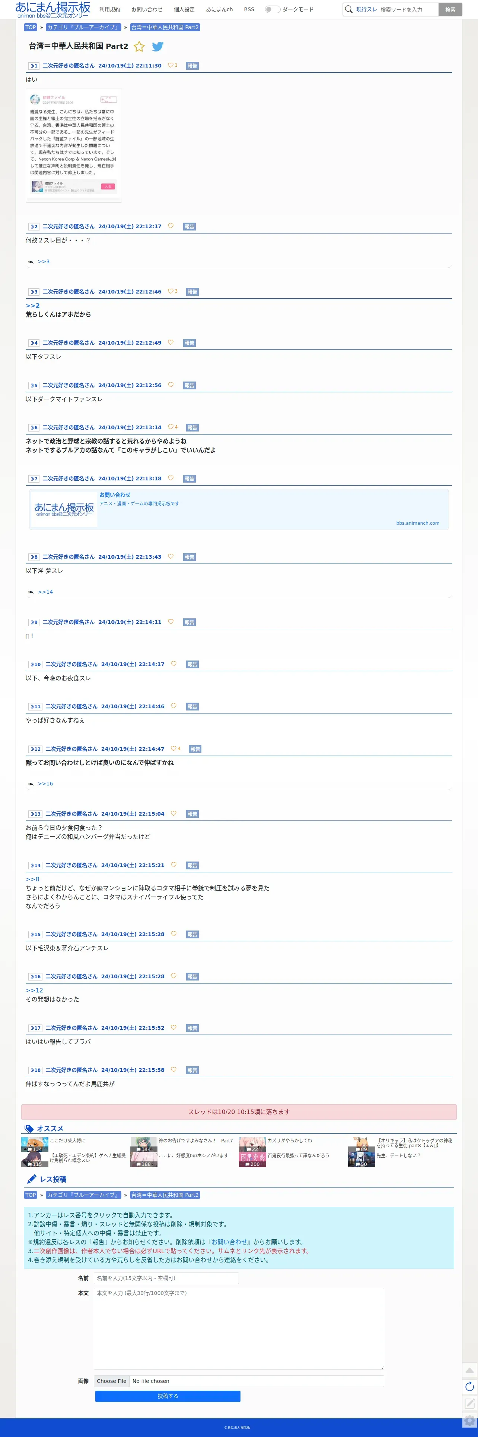This screenshot has width=478, height=1437.
Task: Click the search keyword input field
Action: coord(408,9)
